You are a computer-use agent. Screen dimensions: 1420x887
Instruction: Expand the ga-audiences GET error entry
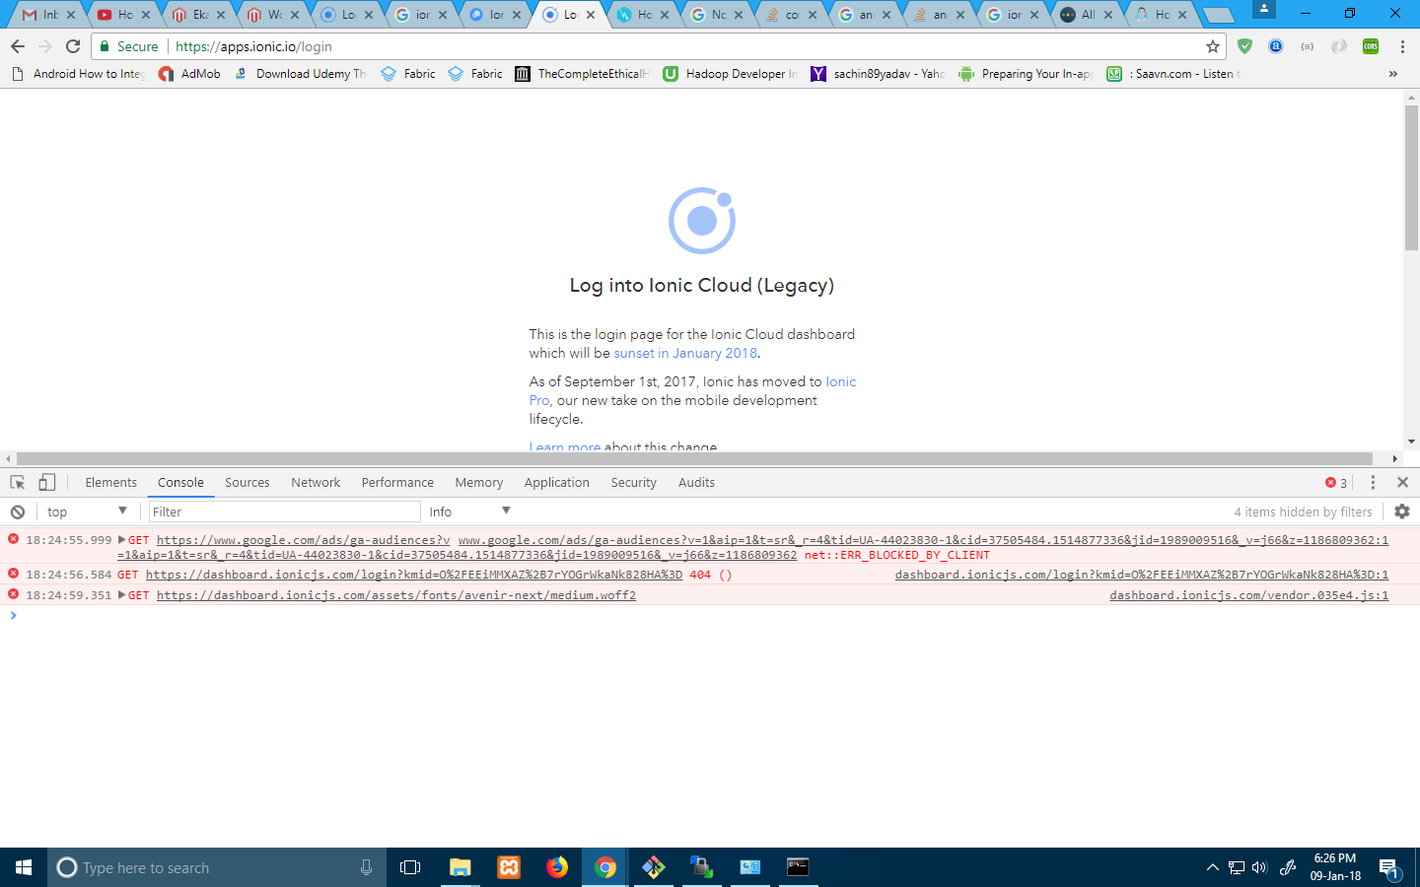(121, 540)
